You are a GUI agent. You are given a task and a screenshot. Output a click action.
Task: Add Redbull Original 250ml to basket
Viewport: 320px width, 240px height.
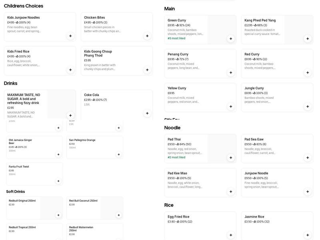coord(58,215)
